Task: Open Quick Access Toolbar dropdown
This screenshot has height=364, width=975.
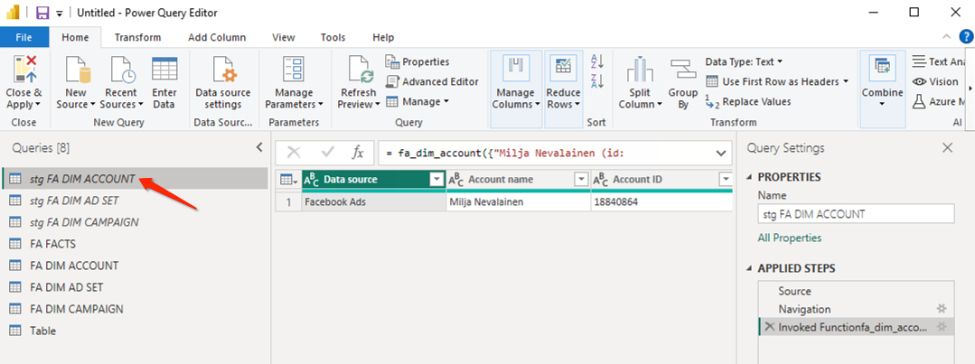Action: [x=60, y=13]
